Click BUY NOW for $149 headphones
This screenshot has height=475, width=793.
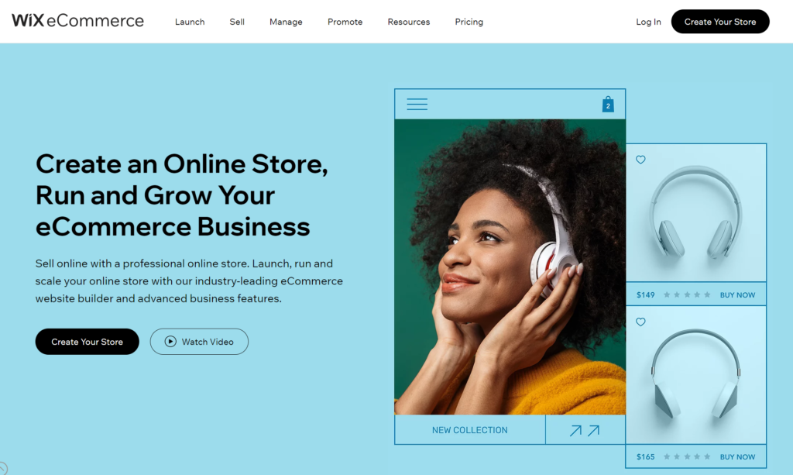(x=737, y=295)
